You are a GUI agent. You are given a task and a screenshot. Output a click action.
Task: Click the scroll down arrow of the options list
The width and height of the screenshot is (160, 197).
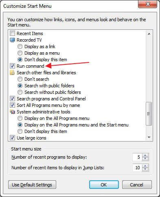click(149, 137)
